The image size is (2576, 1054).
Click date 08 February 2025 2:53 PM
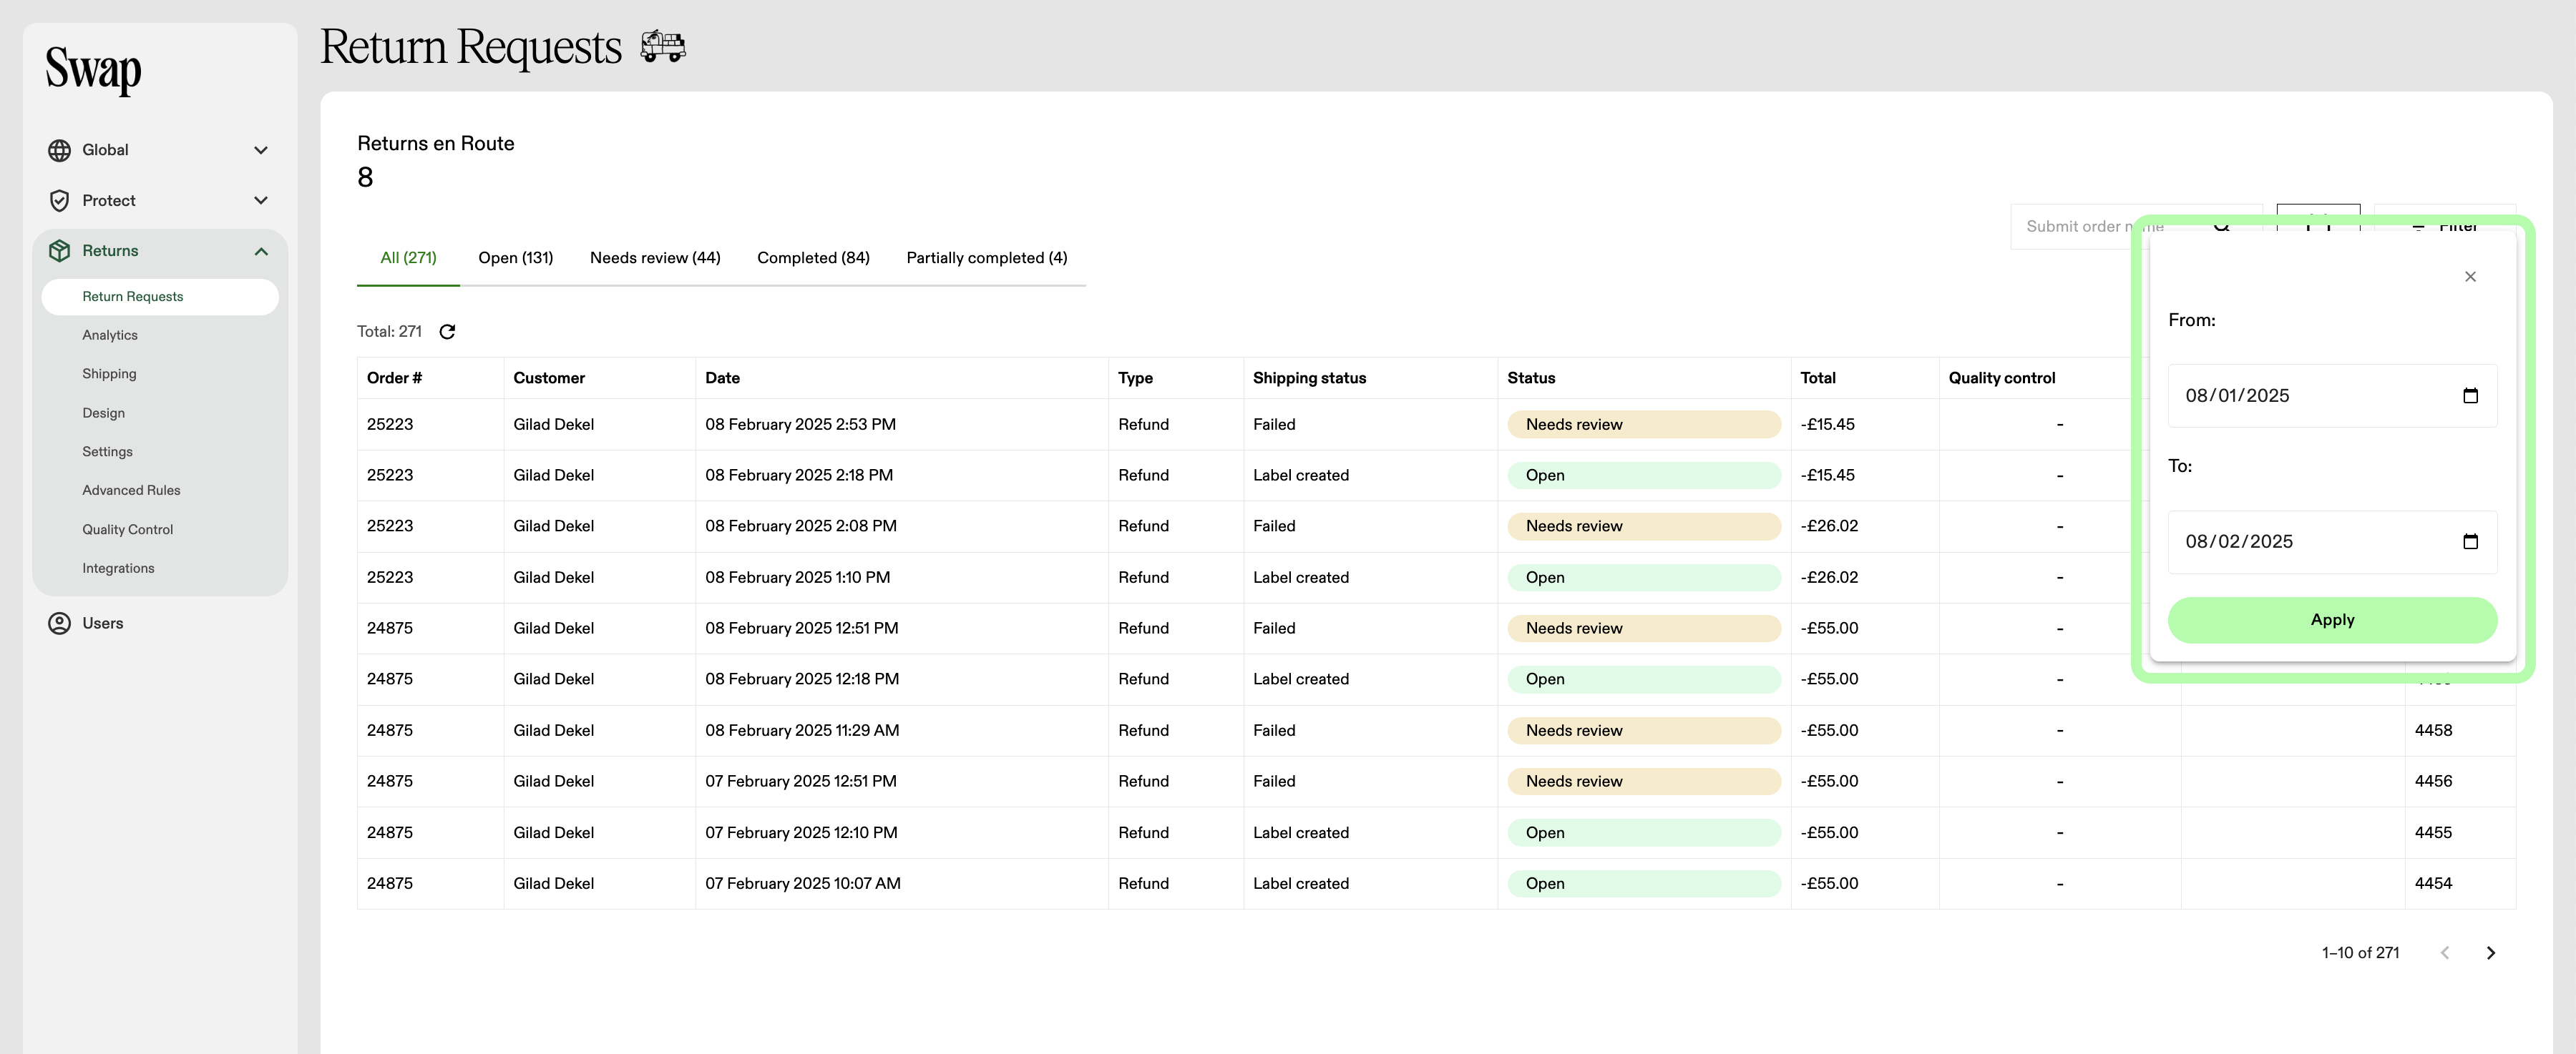pos(800,425)
